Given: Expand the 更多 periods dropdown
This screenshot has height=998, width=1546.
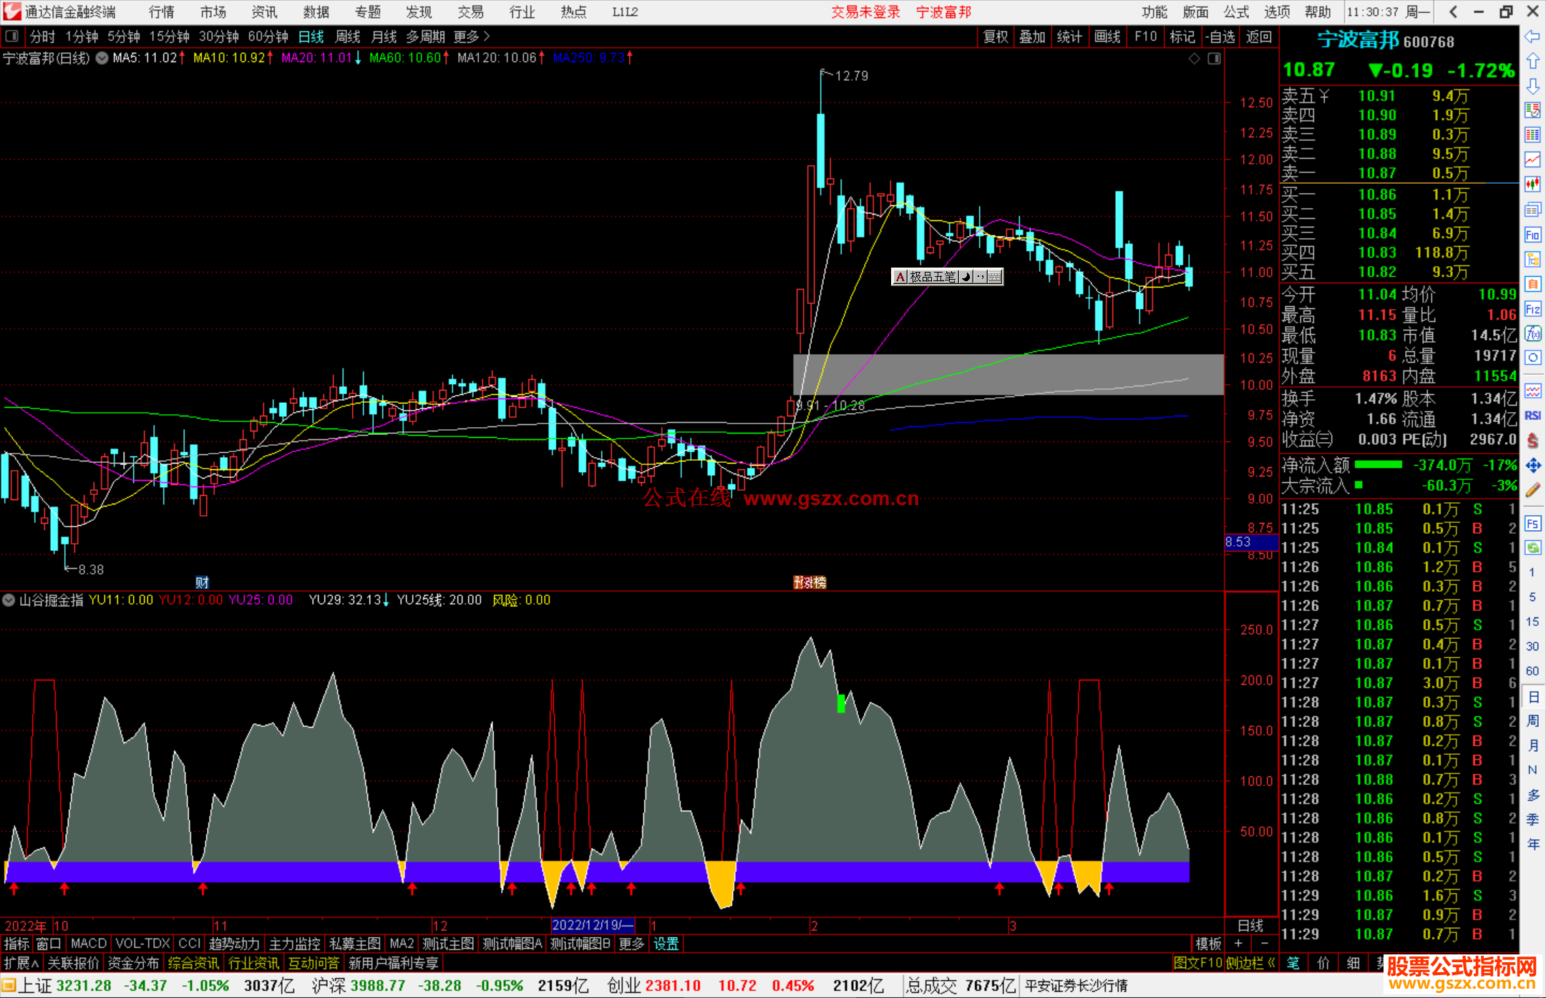Looking at the screenshot, I should click(472, 36).
